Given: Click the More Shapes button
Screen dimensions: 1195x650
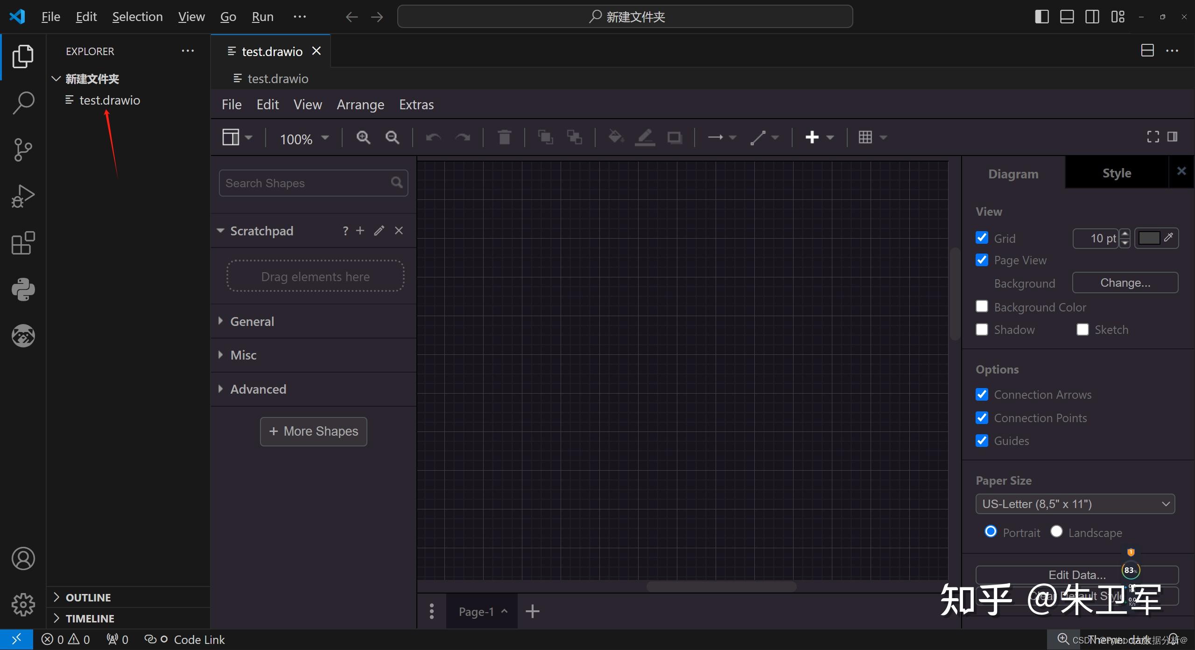Looking at the screenshot, I should coord(313,431).
